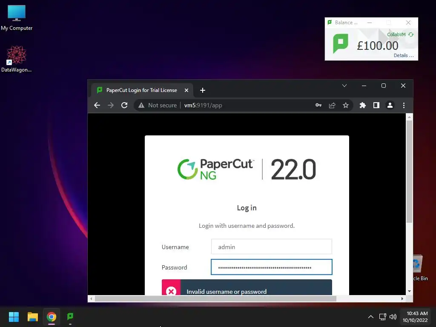Click the £100.00 balance amount
Screen dimensions: 436x327
click(x=378, y=46)
